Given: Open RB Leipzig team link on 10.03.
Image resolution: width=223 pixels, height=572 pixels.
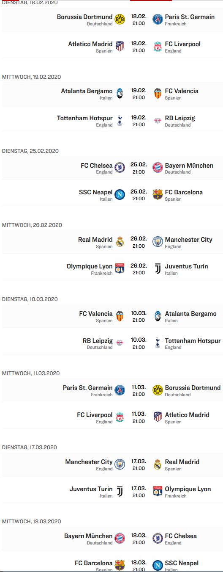Looking at the screenshot, I should (x=98, y=341).
